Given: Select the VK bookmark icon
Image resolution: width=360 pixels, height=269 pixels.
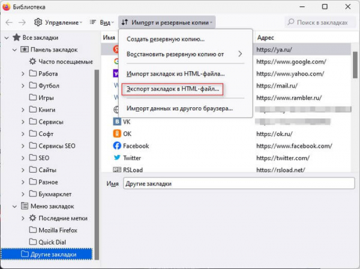Looking at the screenshot, I should [x=117, y=122].
